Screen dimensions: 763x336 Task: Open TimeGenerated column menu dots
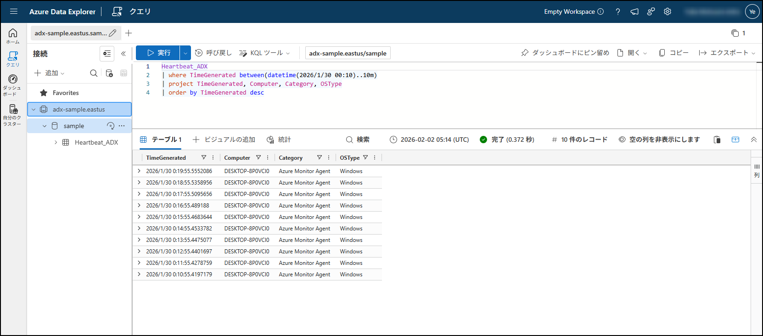(213, 157)
